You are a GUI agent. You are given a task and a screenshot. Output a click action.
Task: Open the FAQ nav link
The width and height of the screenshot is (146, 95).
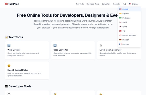coord(124,4)
